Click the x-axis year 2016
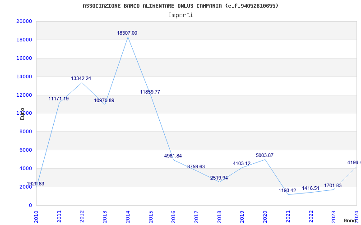Screen dimensions: 361x225 click(173, 217)
